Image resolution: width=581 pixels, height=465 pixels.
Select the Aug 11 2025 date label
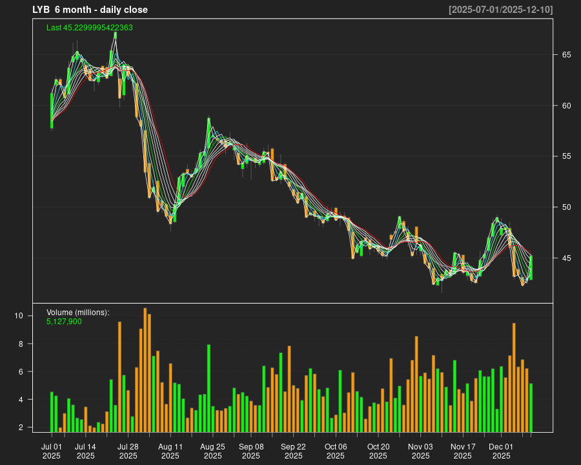tap(170, 451)
